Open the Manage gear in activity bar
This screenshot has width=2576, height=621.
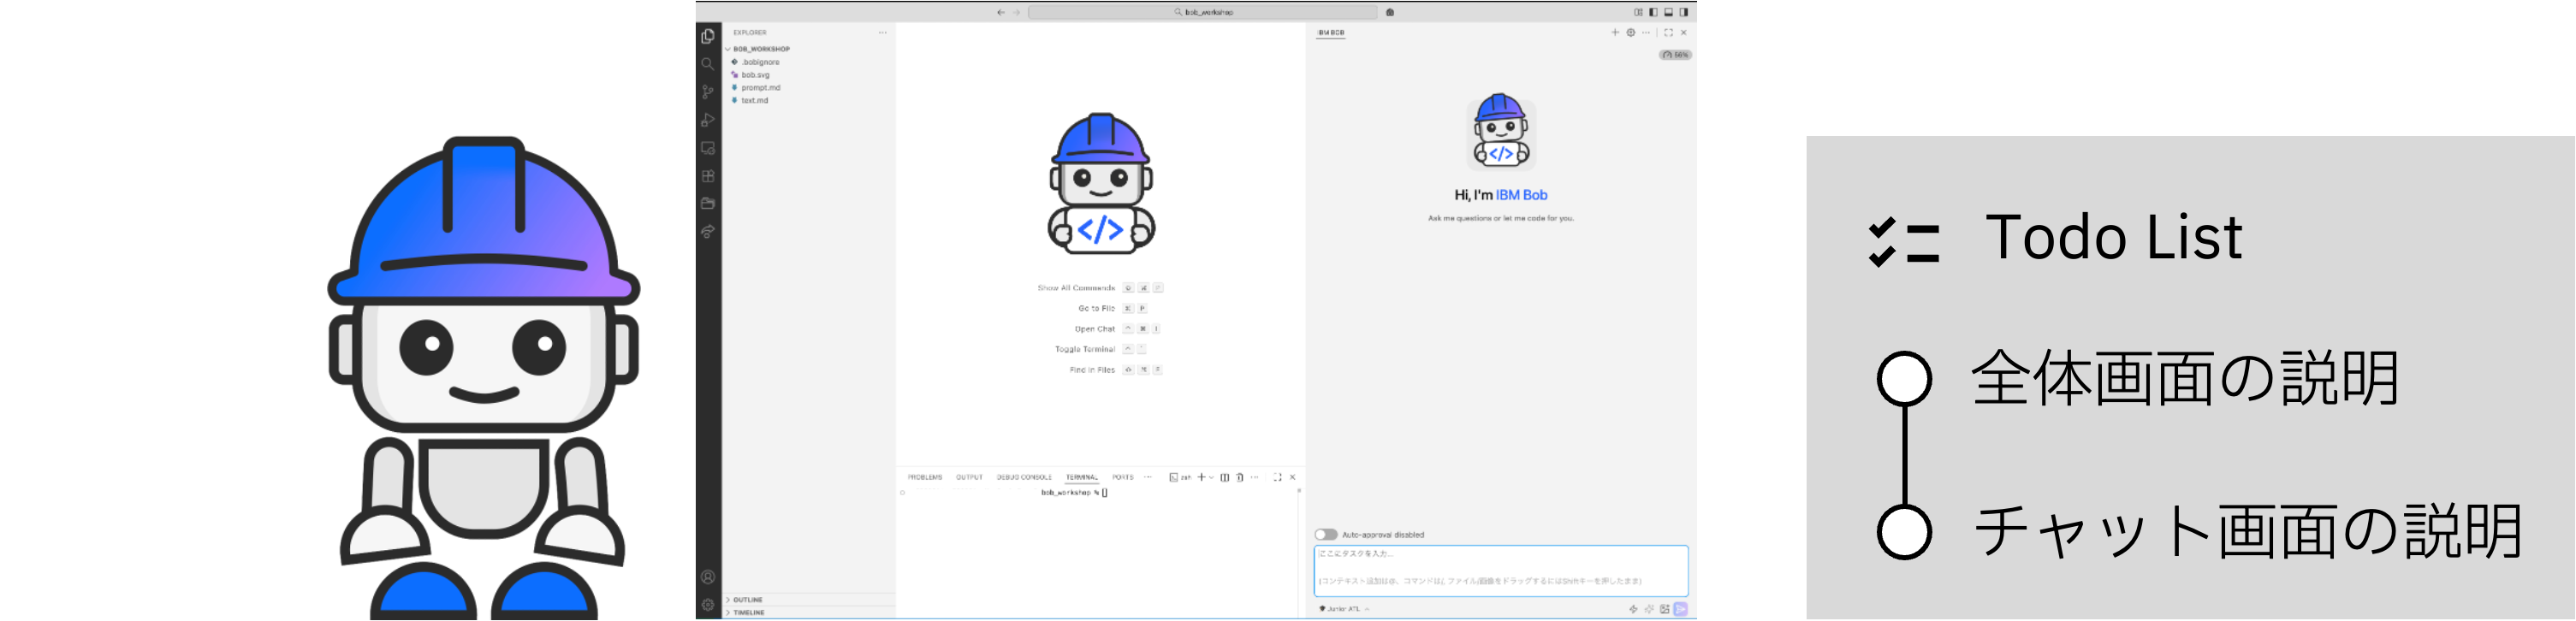click(708, 605)
